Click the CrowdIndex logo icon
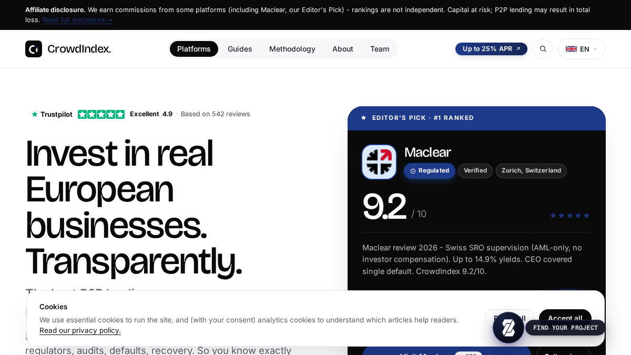 (x=34, y=49)
